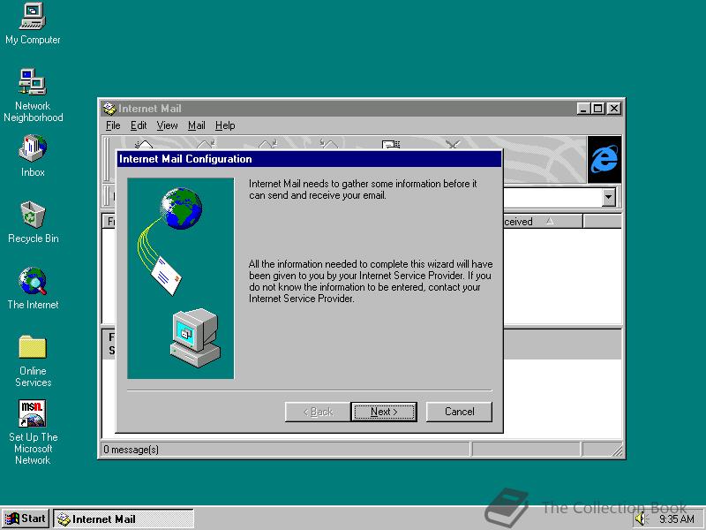Open the Mail menu in Internet Mail
Image resolution: width=706 pixels, height=530 pixels.
click(x=196, y=125)
